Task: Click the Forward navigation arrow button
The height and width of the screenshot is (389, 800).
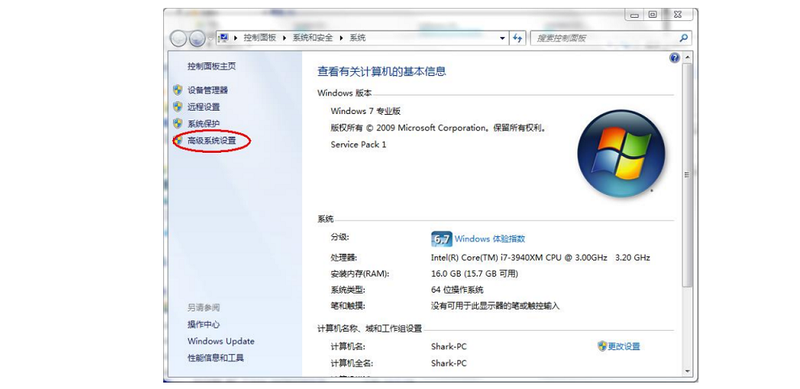Action: [x=197, y=38]
